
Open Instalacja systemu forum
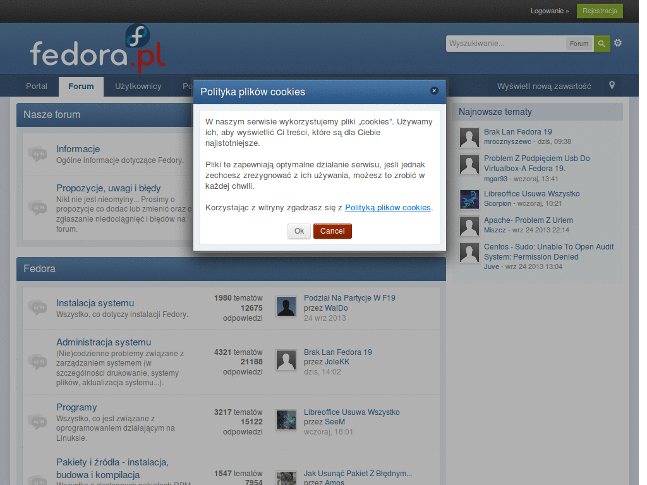coord(95,303)
